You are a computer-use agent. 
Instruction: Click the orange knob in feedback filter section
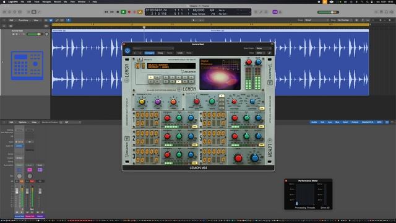(173, 102)
